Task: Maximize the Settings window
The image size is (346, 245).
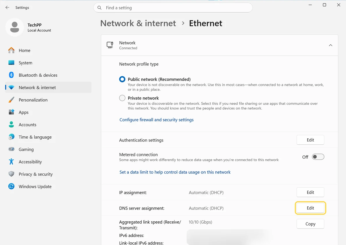Action: [x=324, y=5]
